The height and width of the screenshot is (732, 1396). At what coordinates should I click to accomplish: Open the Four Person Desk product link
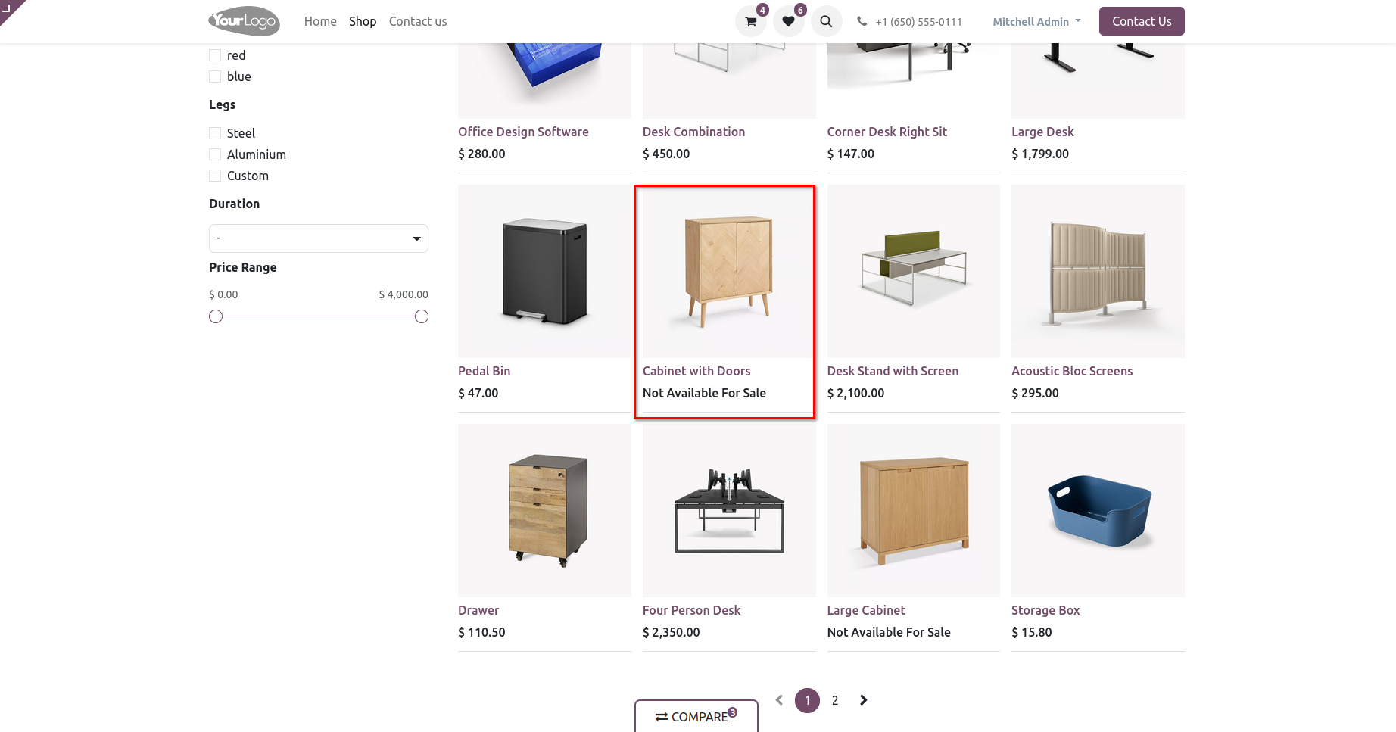point(691,610)
